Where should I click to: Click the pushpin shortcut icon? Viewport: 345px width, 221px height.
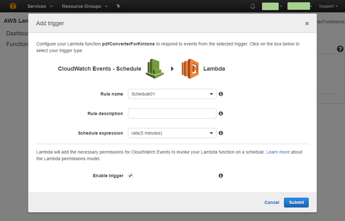(x=118, y=6)
